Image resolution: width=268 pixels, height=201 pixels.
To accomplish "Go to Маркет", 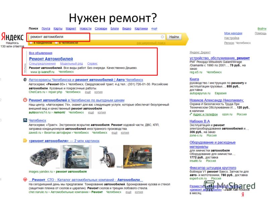I will (71, 28).
